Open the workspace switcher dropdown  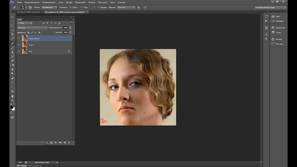tap(270, 7)
